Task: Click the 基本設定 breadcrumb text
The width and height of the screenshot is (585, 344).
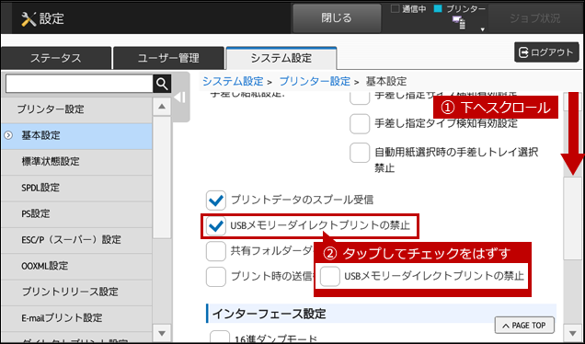Action: pos(386,81)
